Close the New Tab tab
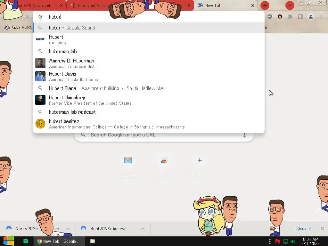This screenshot has height=246, width=328. (x=253, y=5)
